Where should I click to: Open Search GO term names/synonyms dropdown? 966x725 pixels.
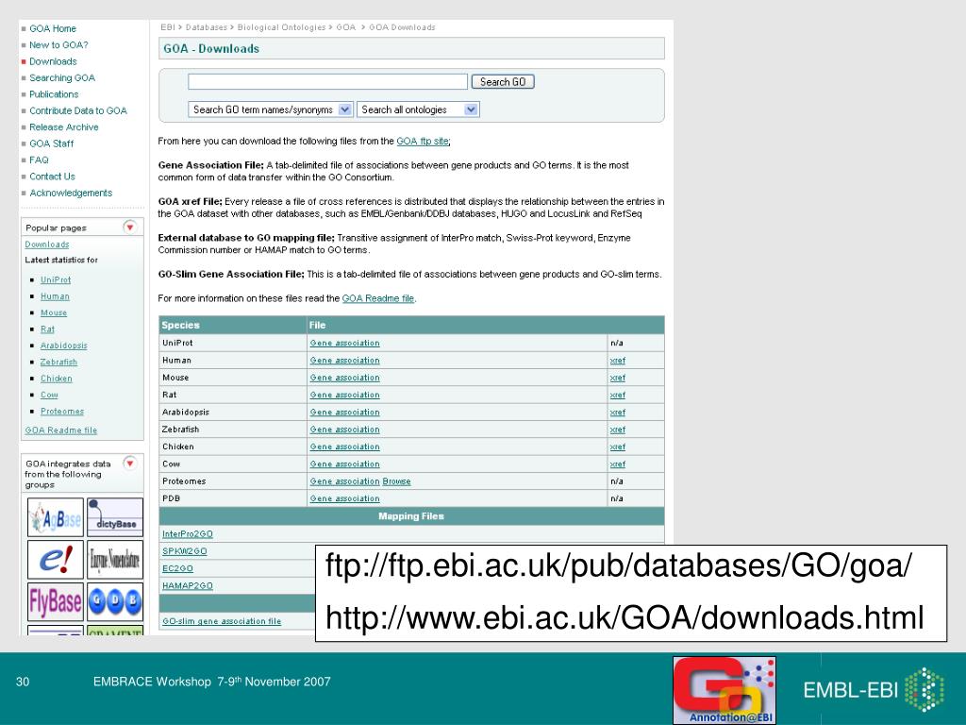tap(270, 110)
